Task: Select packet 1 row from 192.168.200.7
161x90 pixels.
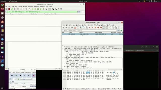Action: pyautogui.click(x=93, y=34)
